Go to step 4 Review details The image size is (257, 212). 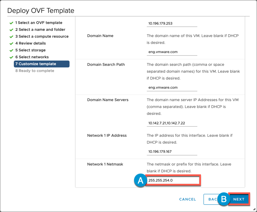point(30,43)
